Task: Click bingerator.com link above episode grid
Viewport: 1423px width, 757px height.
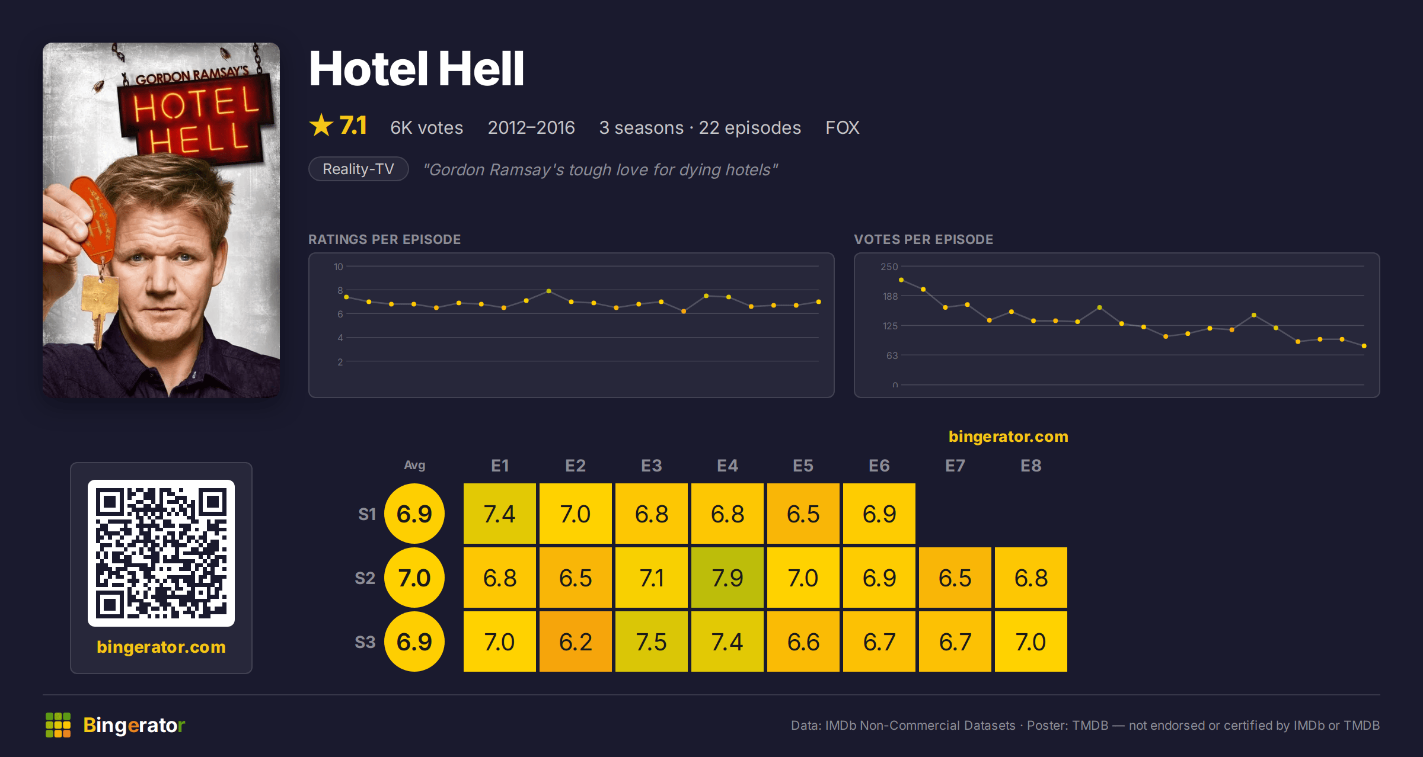Action: (1008, 437)
